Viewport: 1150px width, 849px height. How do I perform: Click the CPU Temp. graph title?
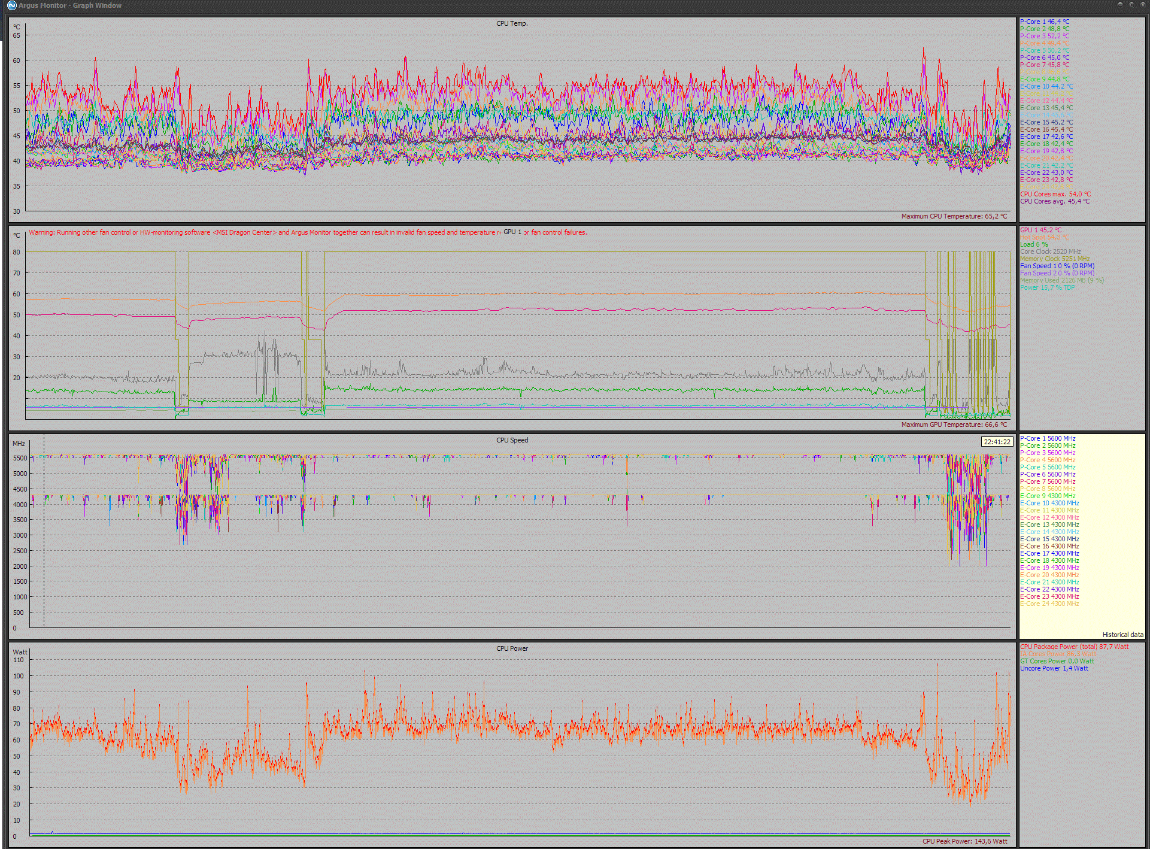click(512, 23)
